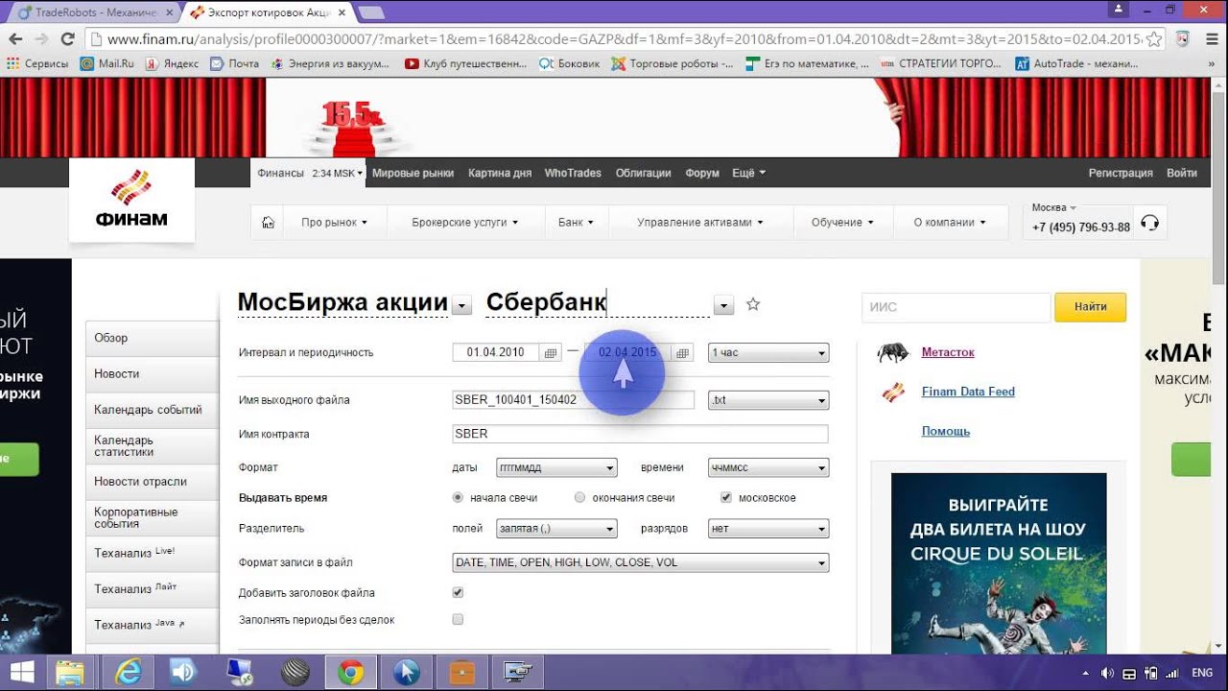Open the 1 час periodicity dropdown
Screen dimensions: 1228x691
[768, 353]
